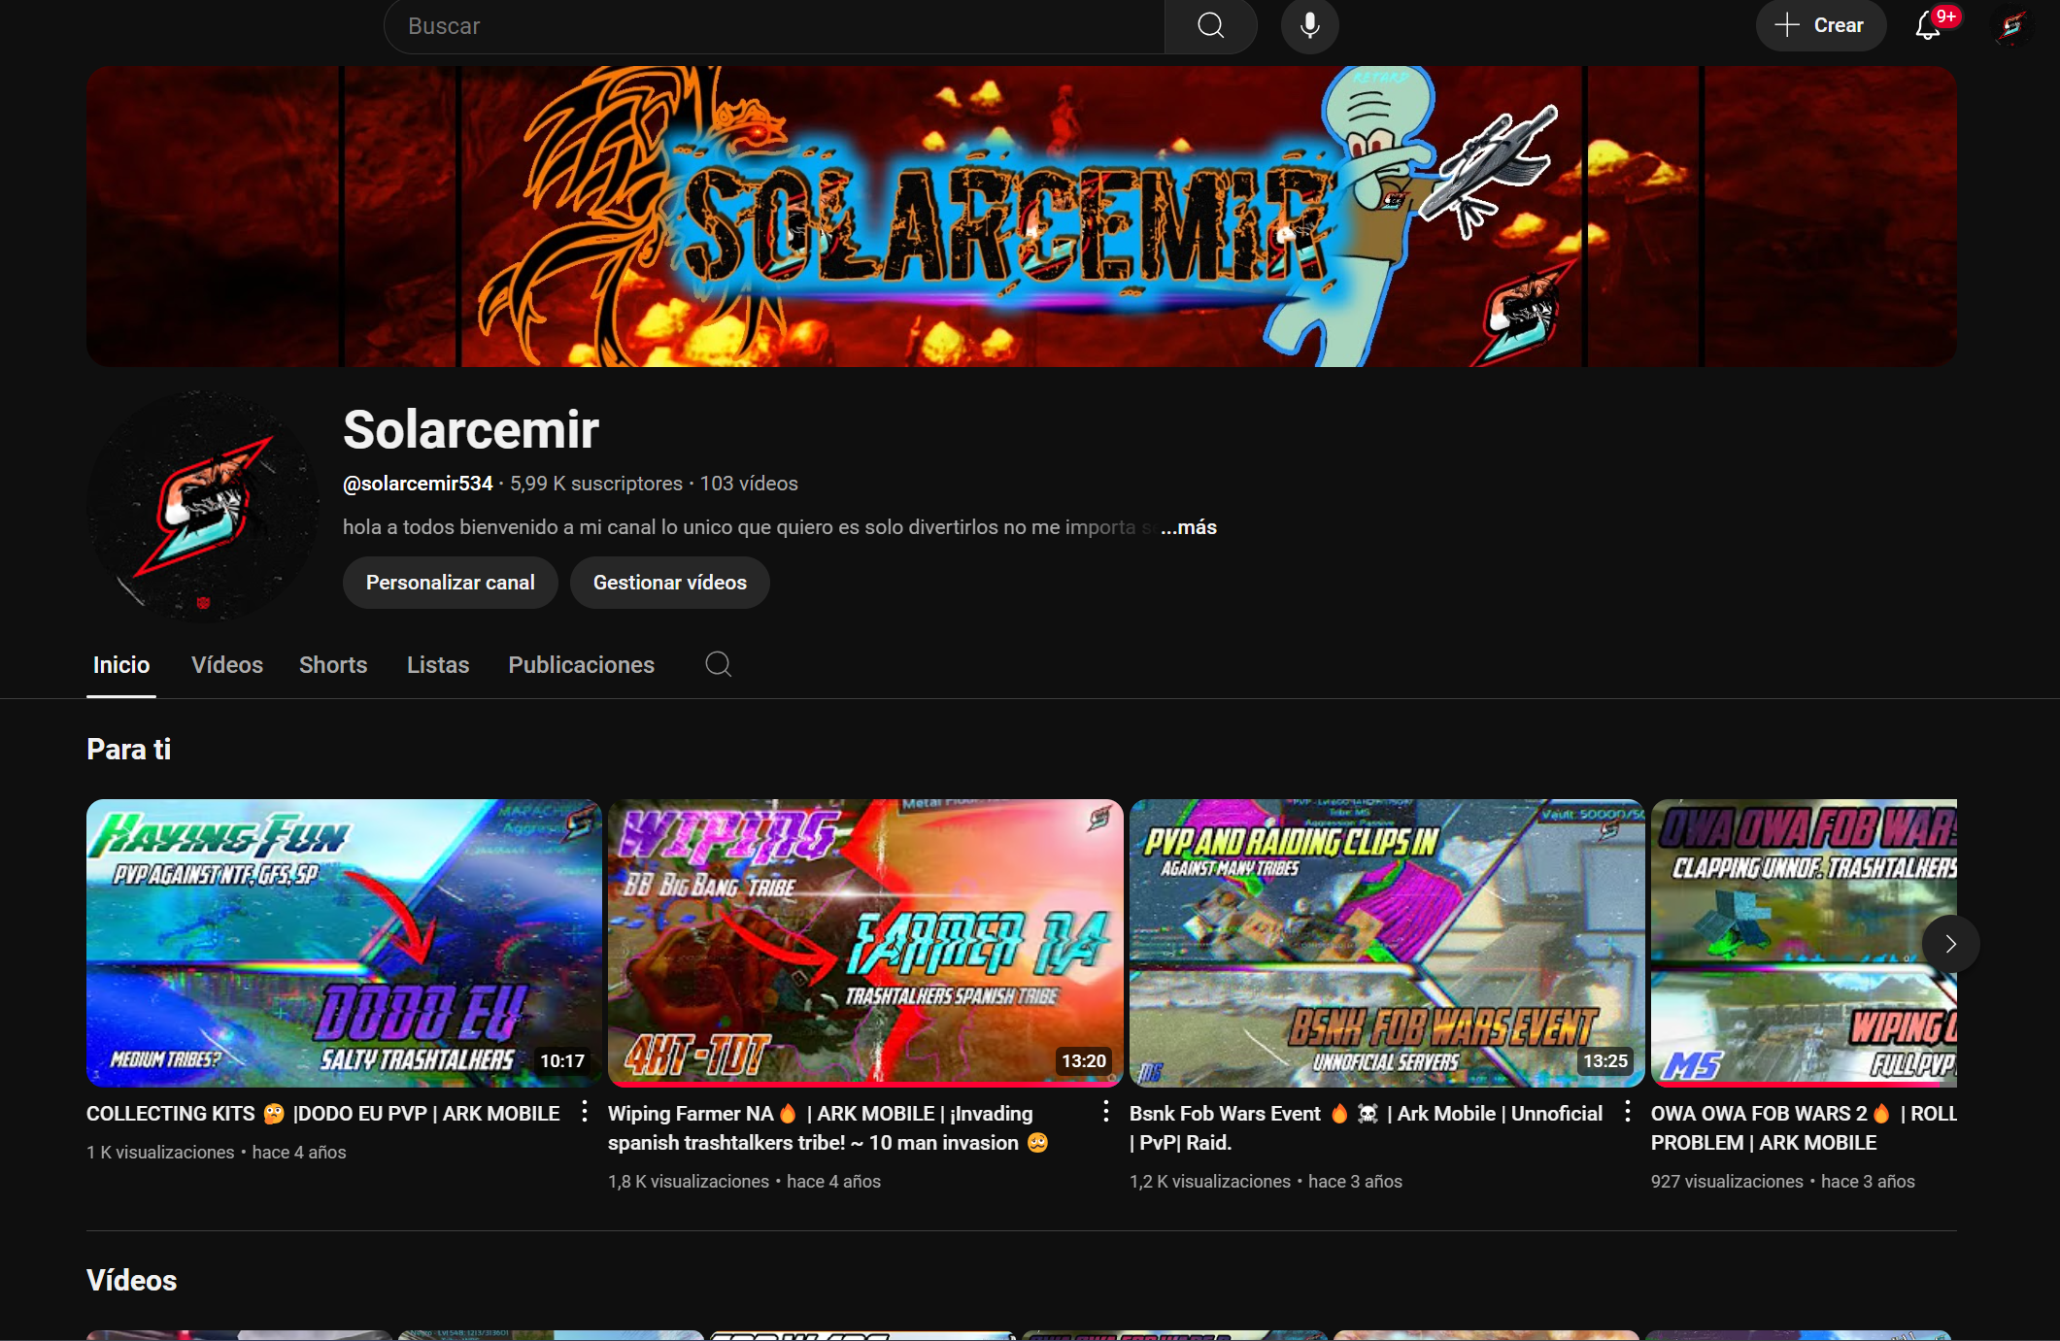The width and height of the screenshot is (2060, 1341).
Task: Click channel search magnifier icon
Action: [x=718, y=664]
